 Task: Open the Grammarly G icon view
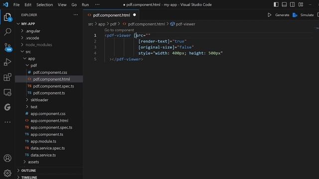(7, 107)
